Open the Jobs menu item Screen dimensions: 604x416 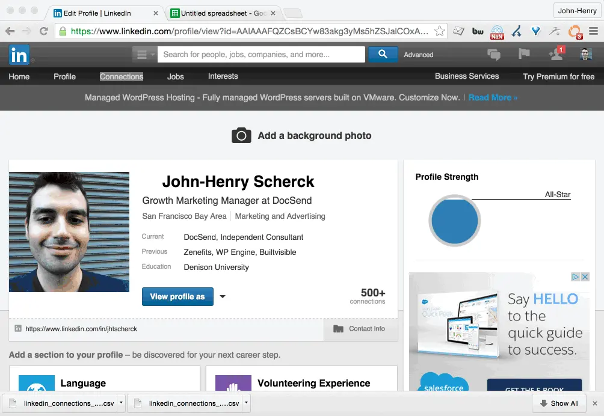(x=176, y=76)
